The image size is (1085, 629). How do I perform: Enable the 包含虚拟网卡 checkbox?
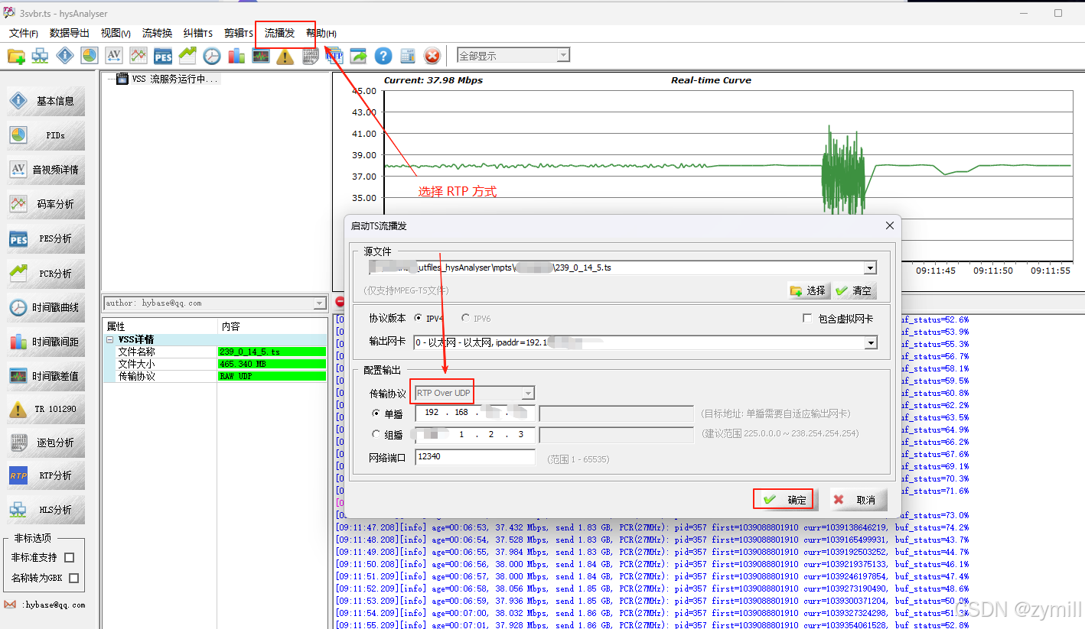pos(807,319)
